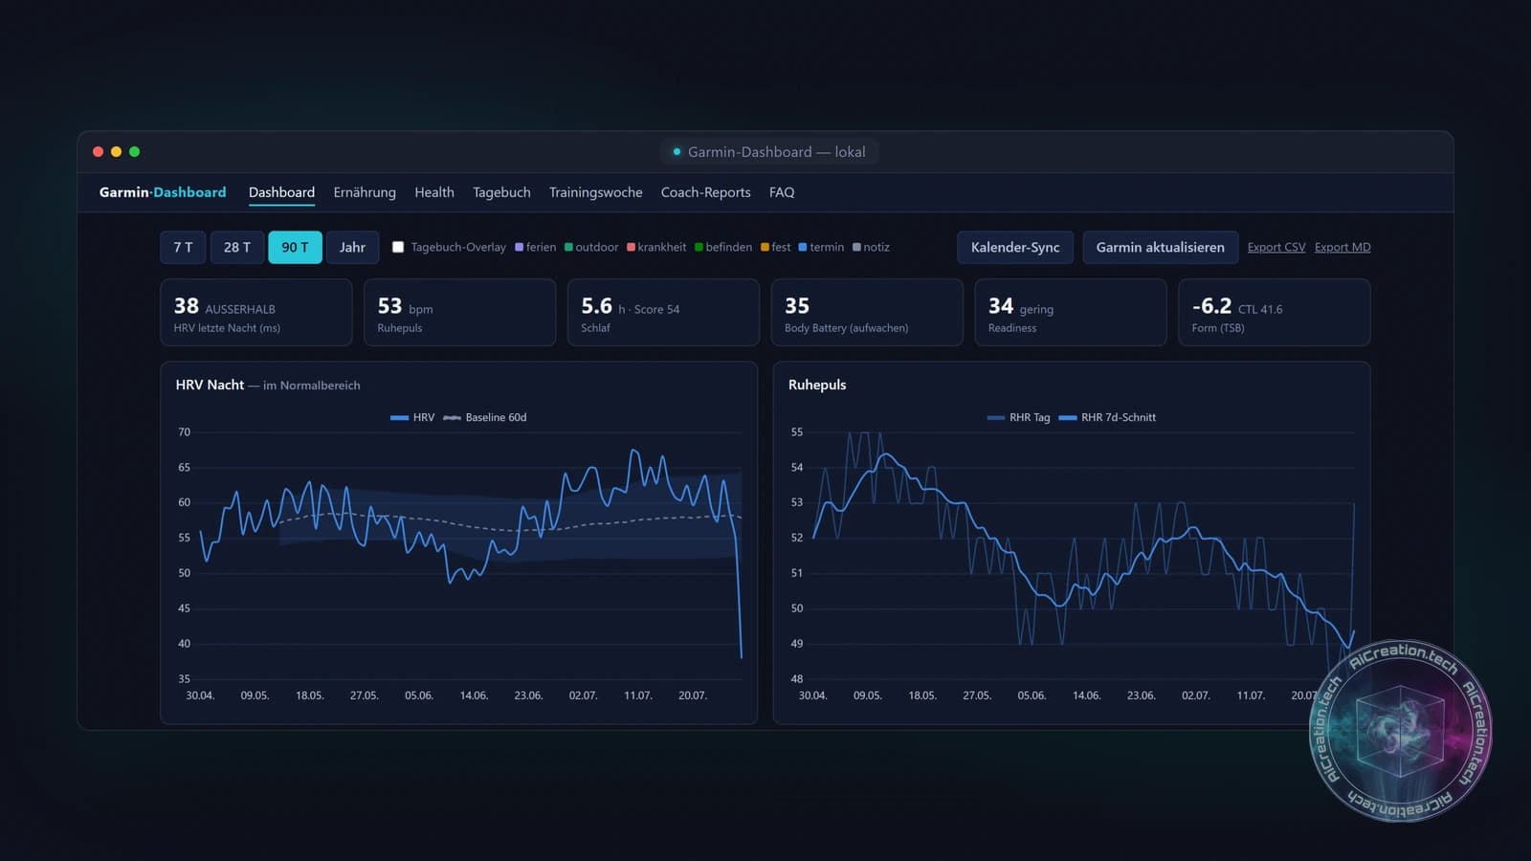The width and height of the screenshot is (1531, 861).
Task: Click the 'im Normalbereich' status text
Action: (x=312, y=386)
